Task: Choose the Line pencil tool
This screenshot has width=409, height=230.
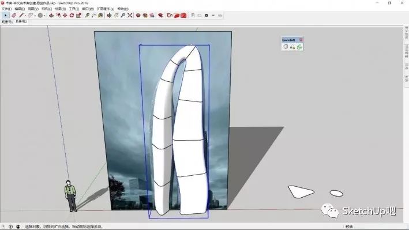Action: 21,16
